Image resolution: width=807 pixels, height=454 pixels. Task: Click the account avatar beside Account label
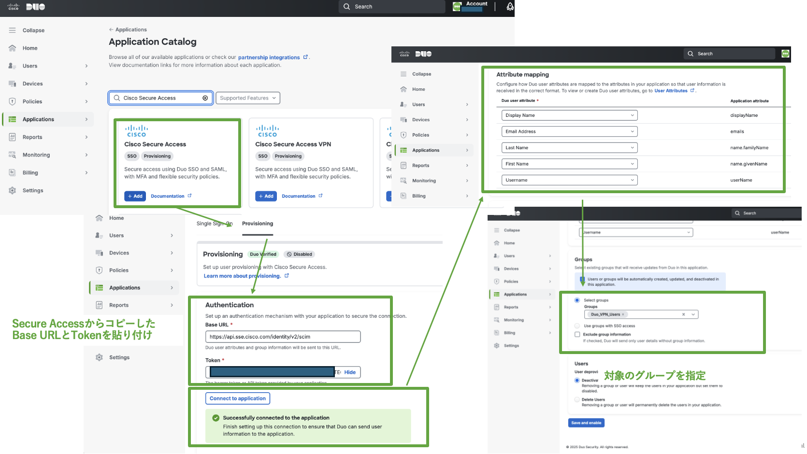point(457,7)
